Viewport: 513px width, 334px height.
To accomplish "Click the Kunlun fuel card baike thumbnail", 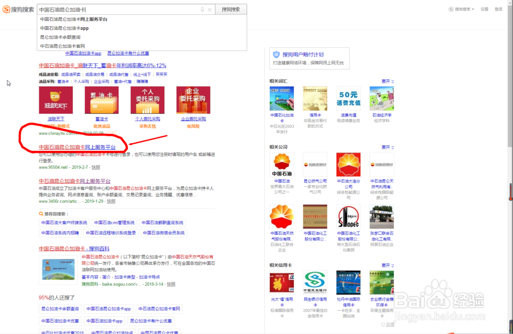I will point(58,269).
